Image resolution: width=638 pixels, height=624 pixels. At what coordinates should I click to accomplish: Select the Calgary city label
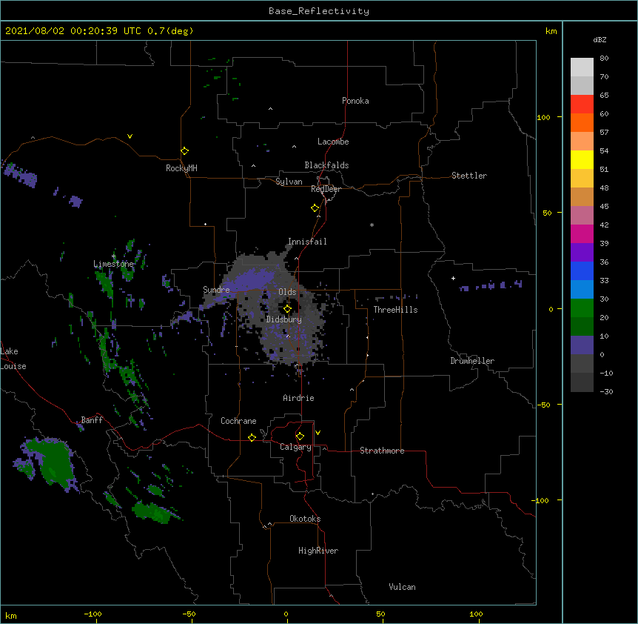pyautogui.click(x=295, y=447)
